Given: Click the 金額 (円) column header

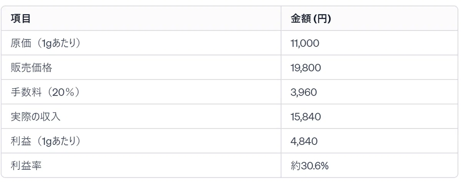Looking at the screenshot, I should [x=311, y=19].
